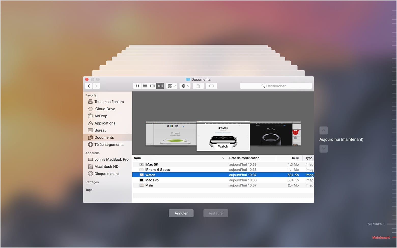
Task: Open iCloud Drive in sidebar
Action: [x=107, y=109]
